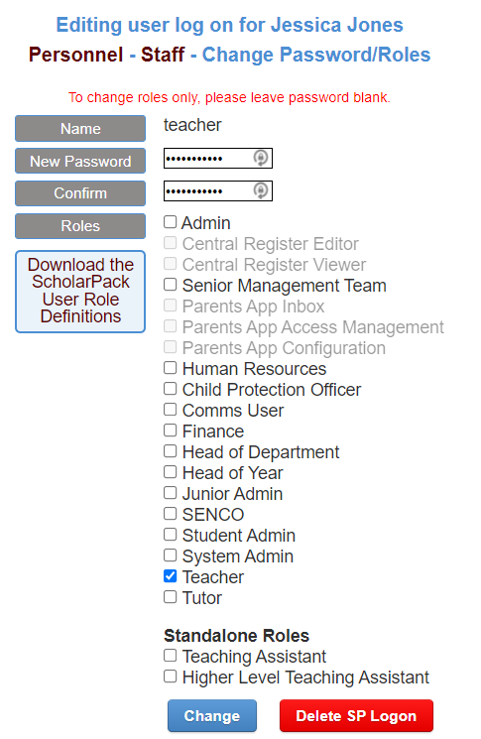This screenshot has width=481, height=739.
Task: Tick the Finance checkbox
Action: click(170, 431)
